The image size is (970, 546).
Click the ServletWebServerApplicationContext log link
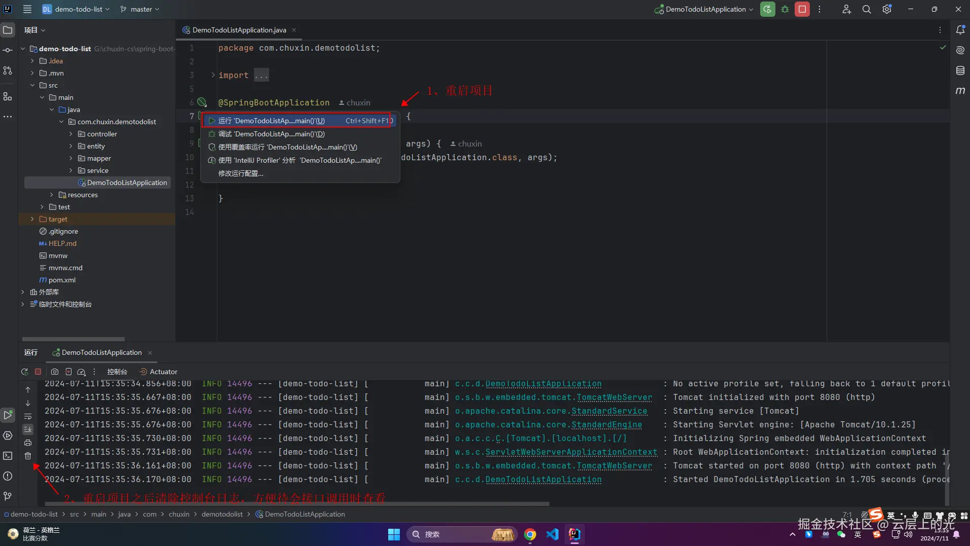(571, 452)
